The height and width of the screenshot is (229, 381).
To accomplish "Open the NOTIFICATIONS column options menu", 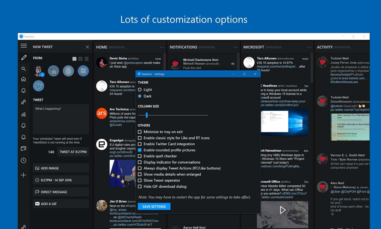I will click(x=235, y=47).
